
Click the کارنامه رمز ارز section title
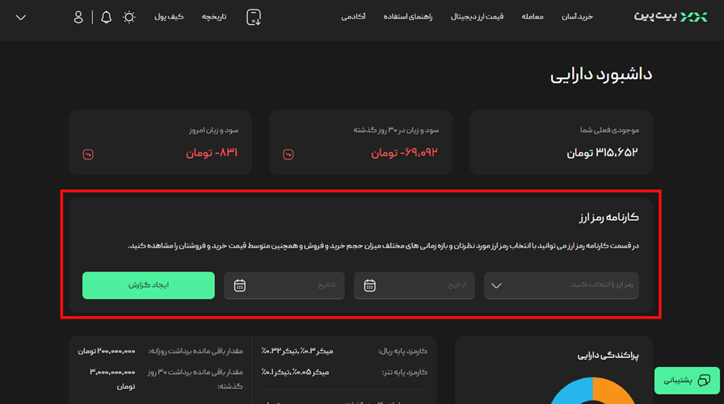(x=609, y=217)
